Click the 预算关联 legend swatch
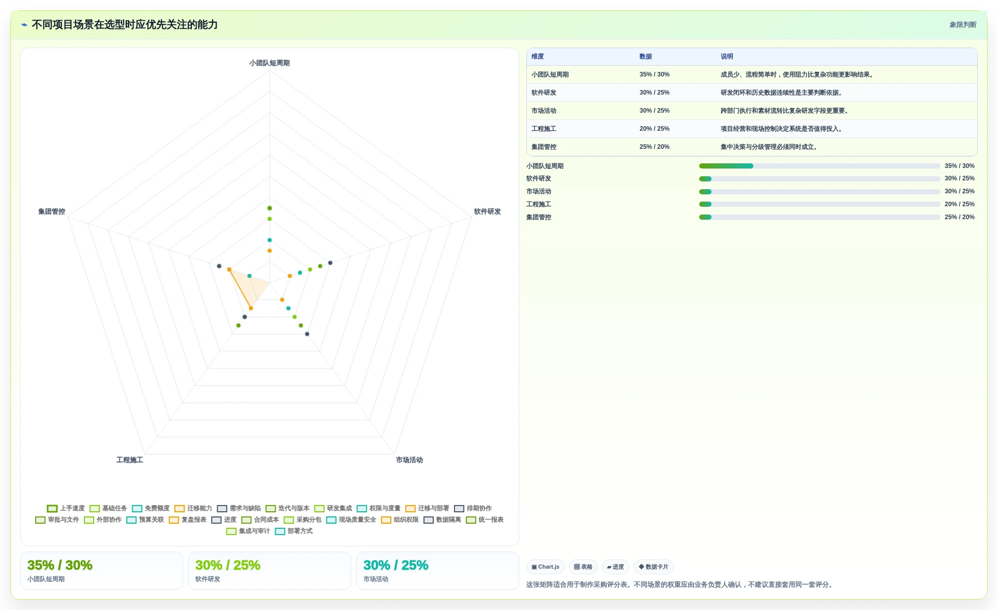 pos(131,520)
